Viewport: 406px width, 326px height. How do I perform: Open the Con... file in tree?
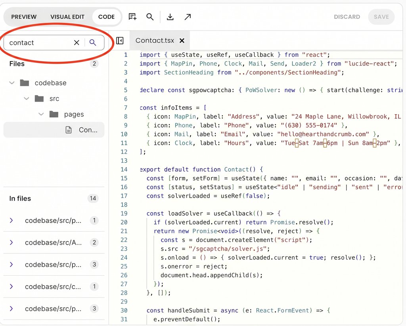point(54,130)
